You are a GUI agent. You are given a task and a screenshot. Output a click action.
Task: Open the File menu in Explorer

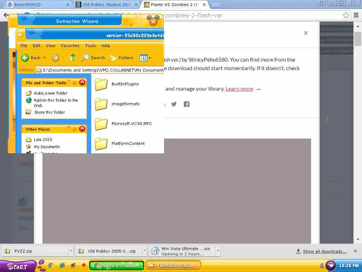[x=24, y=46]
